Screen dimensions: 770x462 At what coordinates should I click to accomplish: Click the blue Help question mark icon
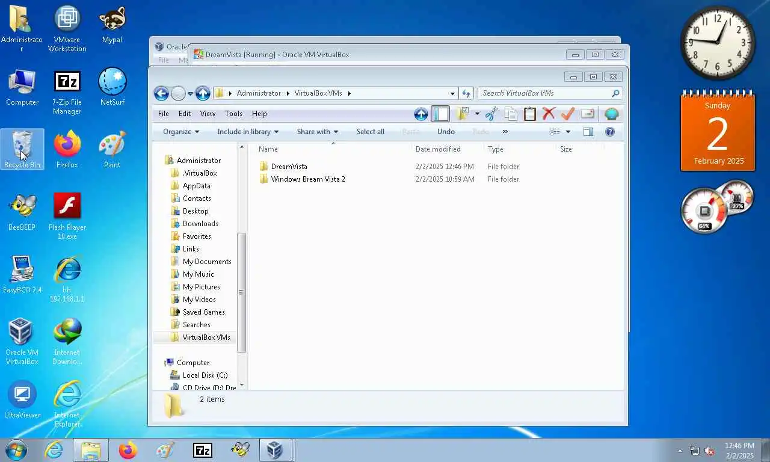coord(609,132)
